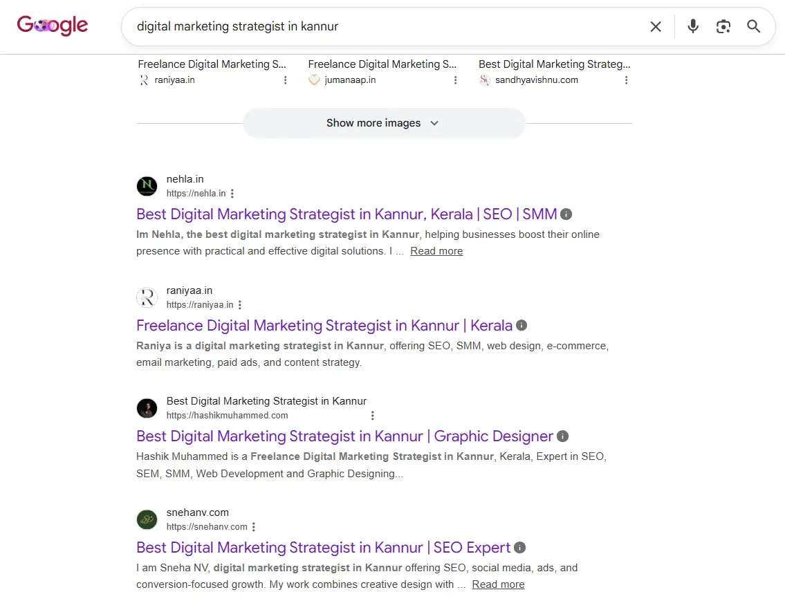Click the Google logo

click(x=53, y=26)
